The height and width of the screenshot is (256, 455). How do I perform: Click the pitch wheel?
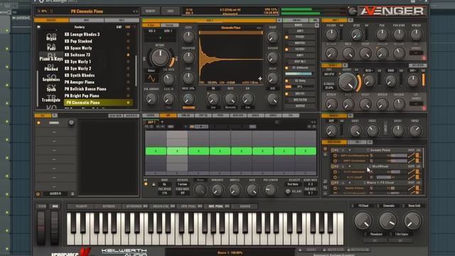click(x=41, y=228)
